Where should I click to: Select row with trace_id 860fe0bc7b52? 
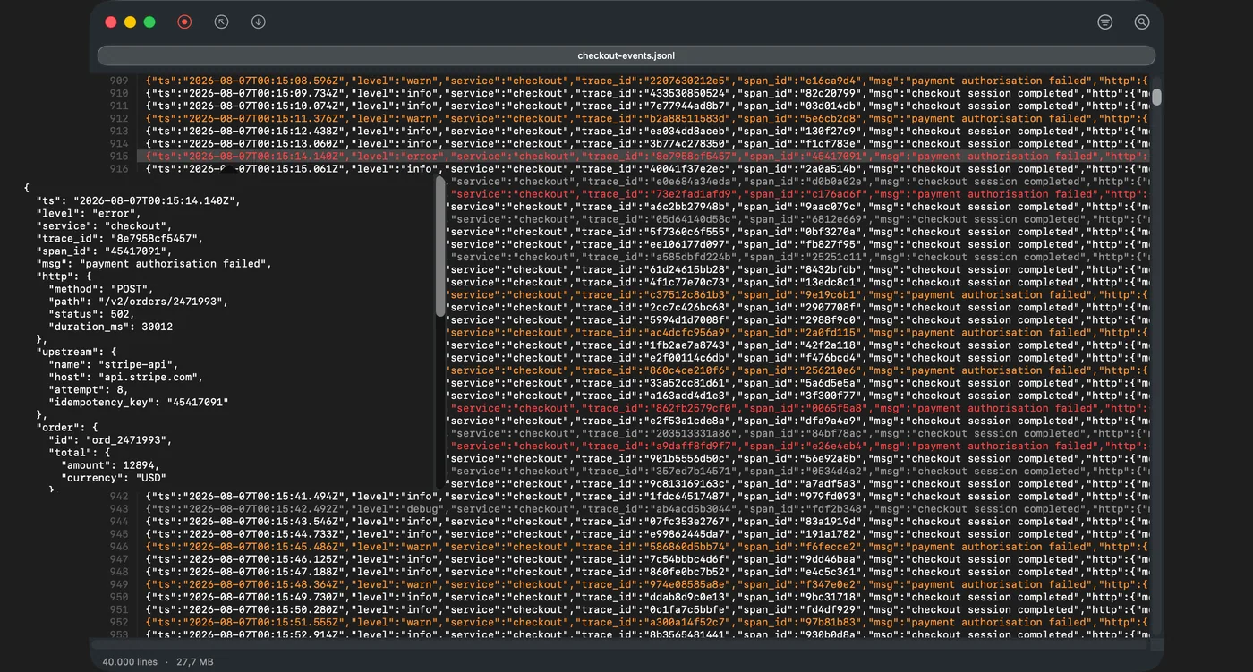pyautogui.click(x=645, y=572)
